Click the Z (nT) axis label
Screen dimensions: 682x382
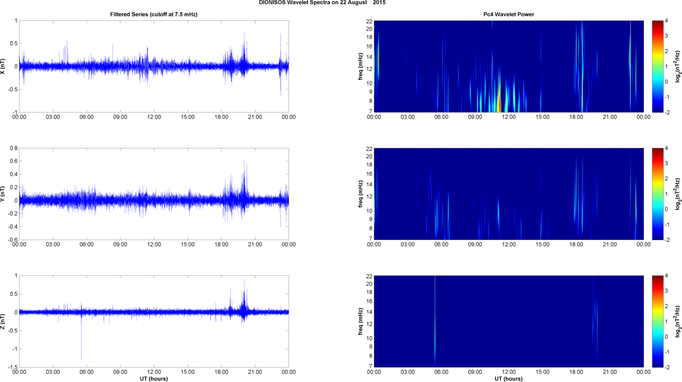coord(3,321)
